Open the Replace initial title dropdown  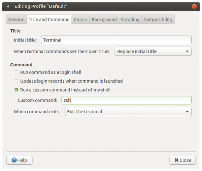tap(153, 51)
